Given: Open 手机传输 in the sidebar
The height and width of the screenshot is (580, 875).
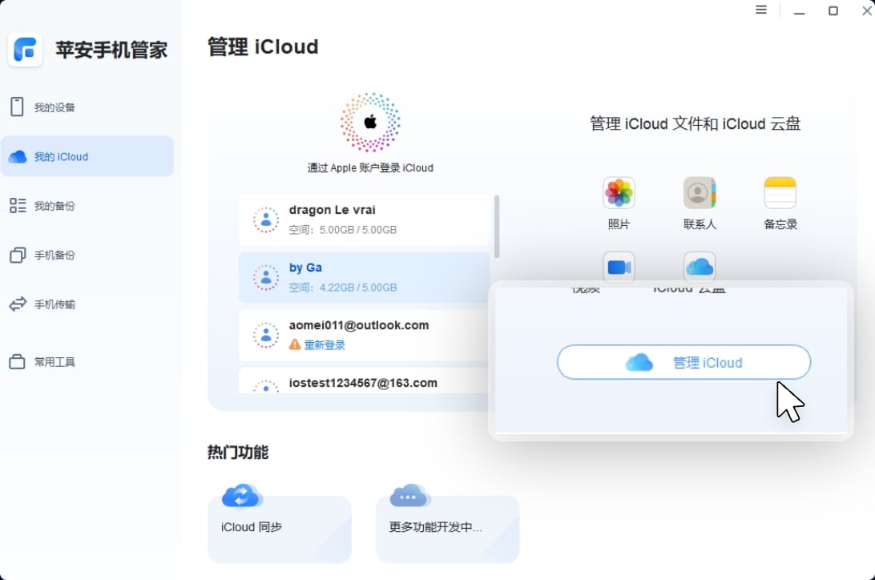Looking at the screenshot, I should click(x=54, y=304).
